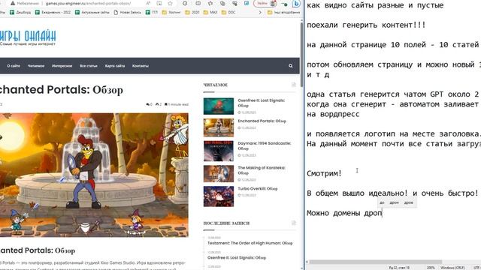
Task: Select the 'до' autocomplete suggestion
Action: coord(382,202)
